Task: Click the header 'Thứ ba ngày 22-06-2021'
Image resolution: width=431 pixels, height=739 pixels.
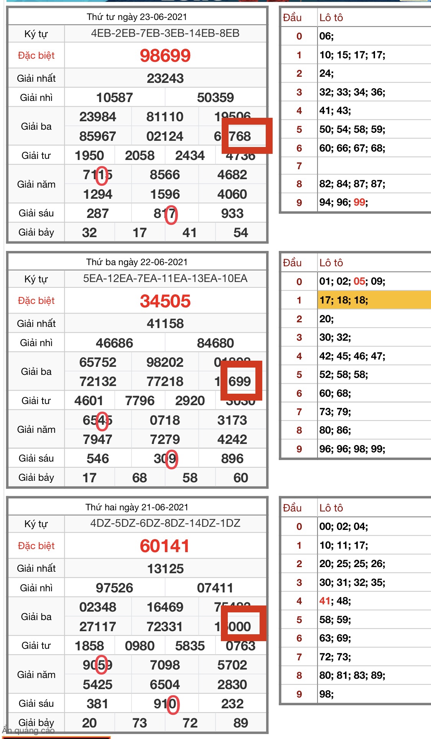Action: [x=137, y=262]
